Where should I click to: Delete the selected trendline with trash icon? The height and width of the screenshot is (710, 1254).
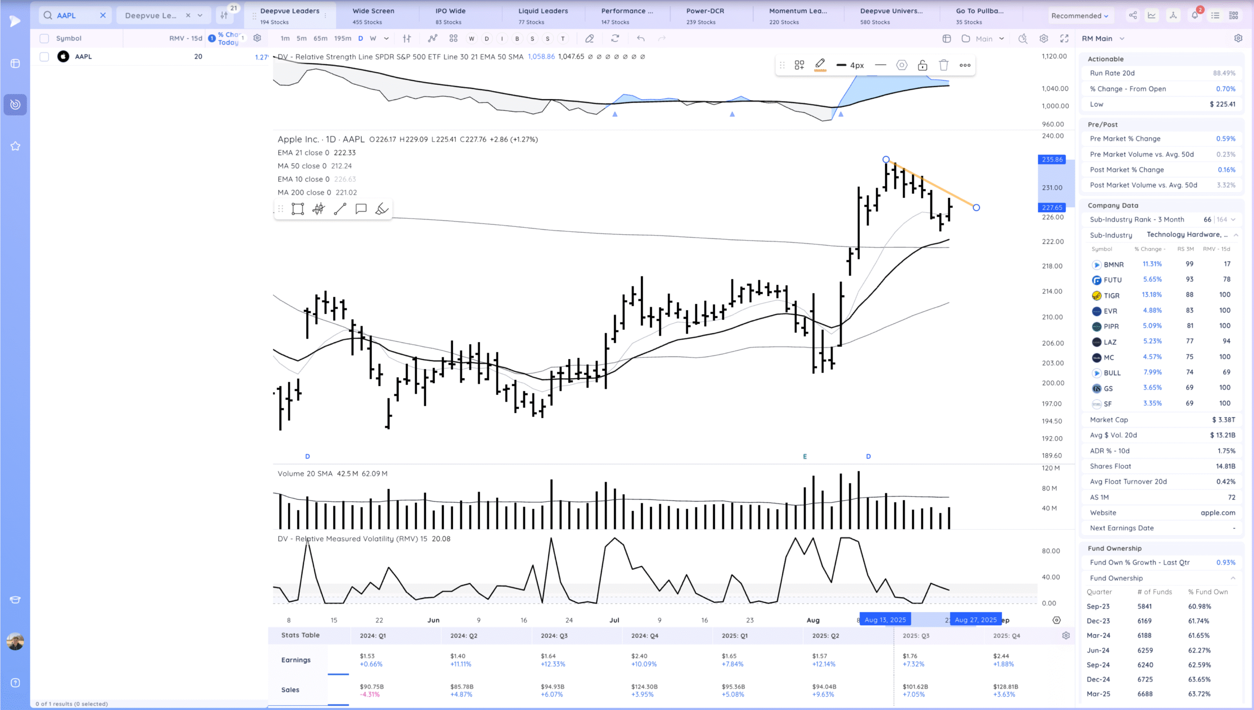[x=943, y=65]
